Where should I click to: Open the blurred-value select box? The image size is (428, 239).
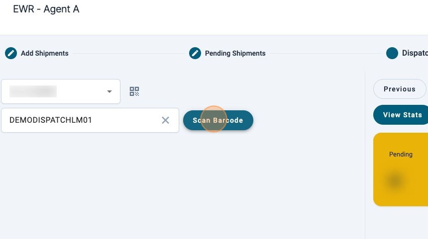click(x=55, y=92)
